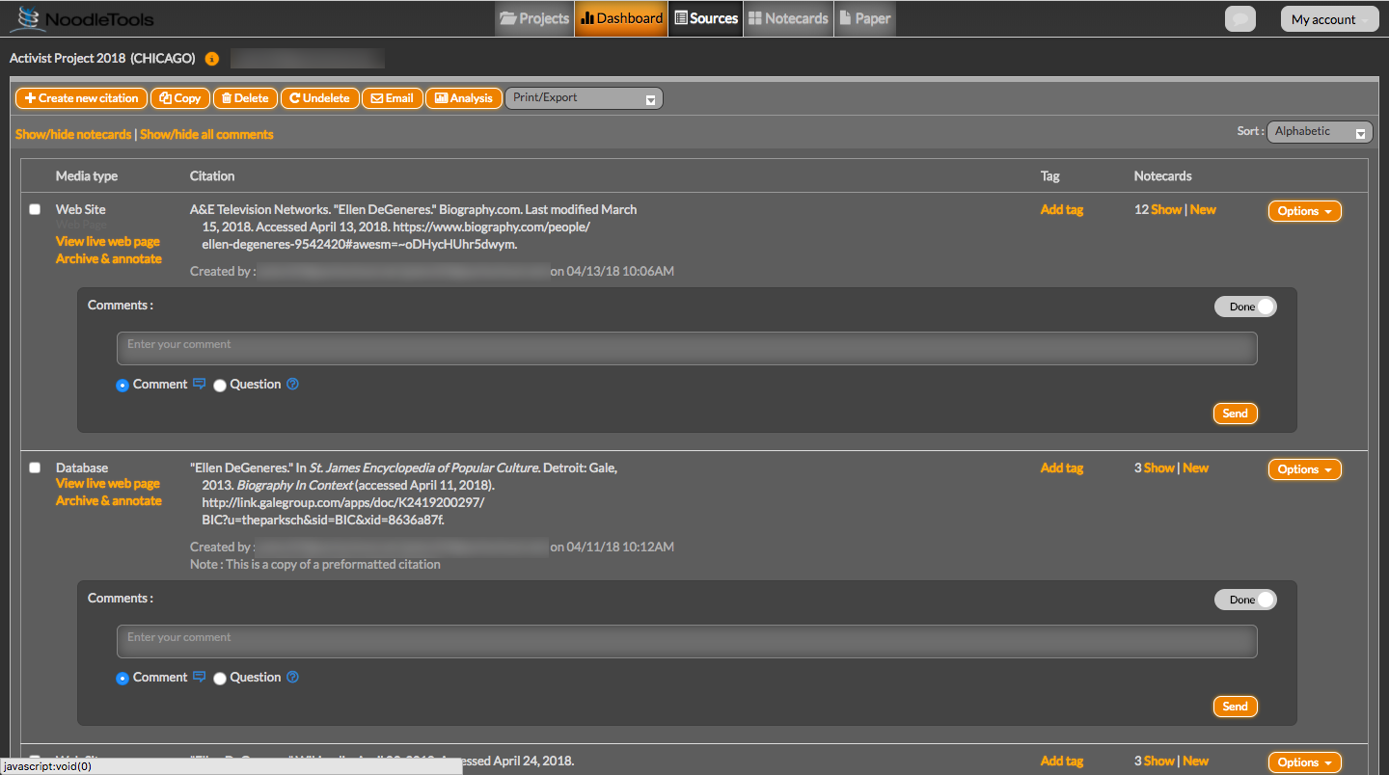Toggle Done switch on A&E citation comments
1389x775 pixels.
coord(1245,307)
